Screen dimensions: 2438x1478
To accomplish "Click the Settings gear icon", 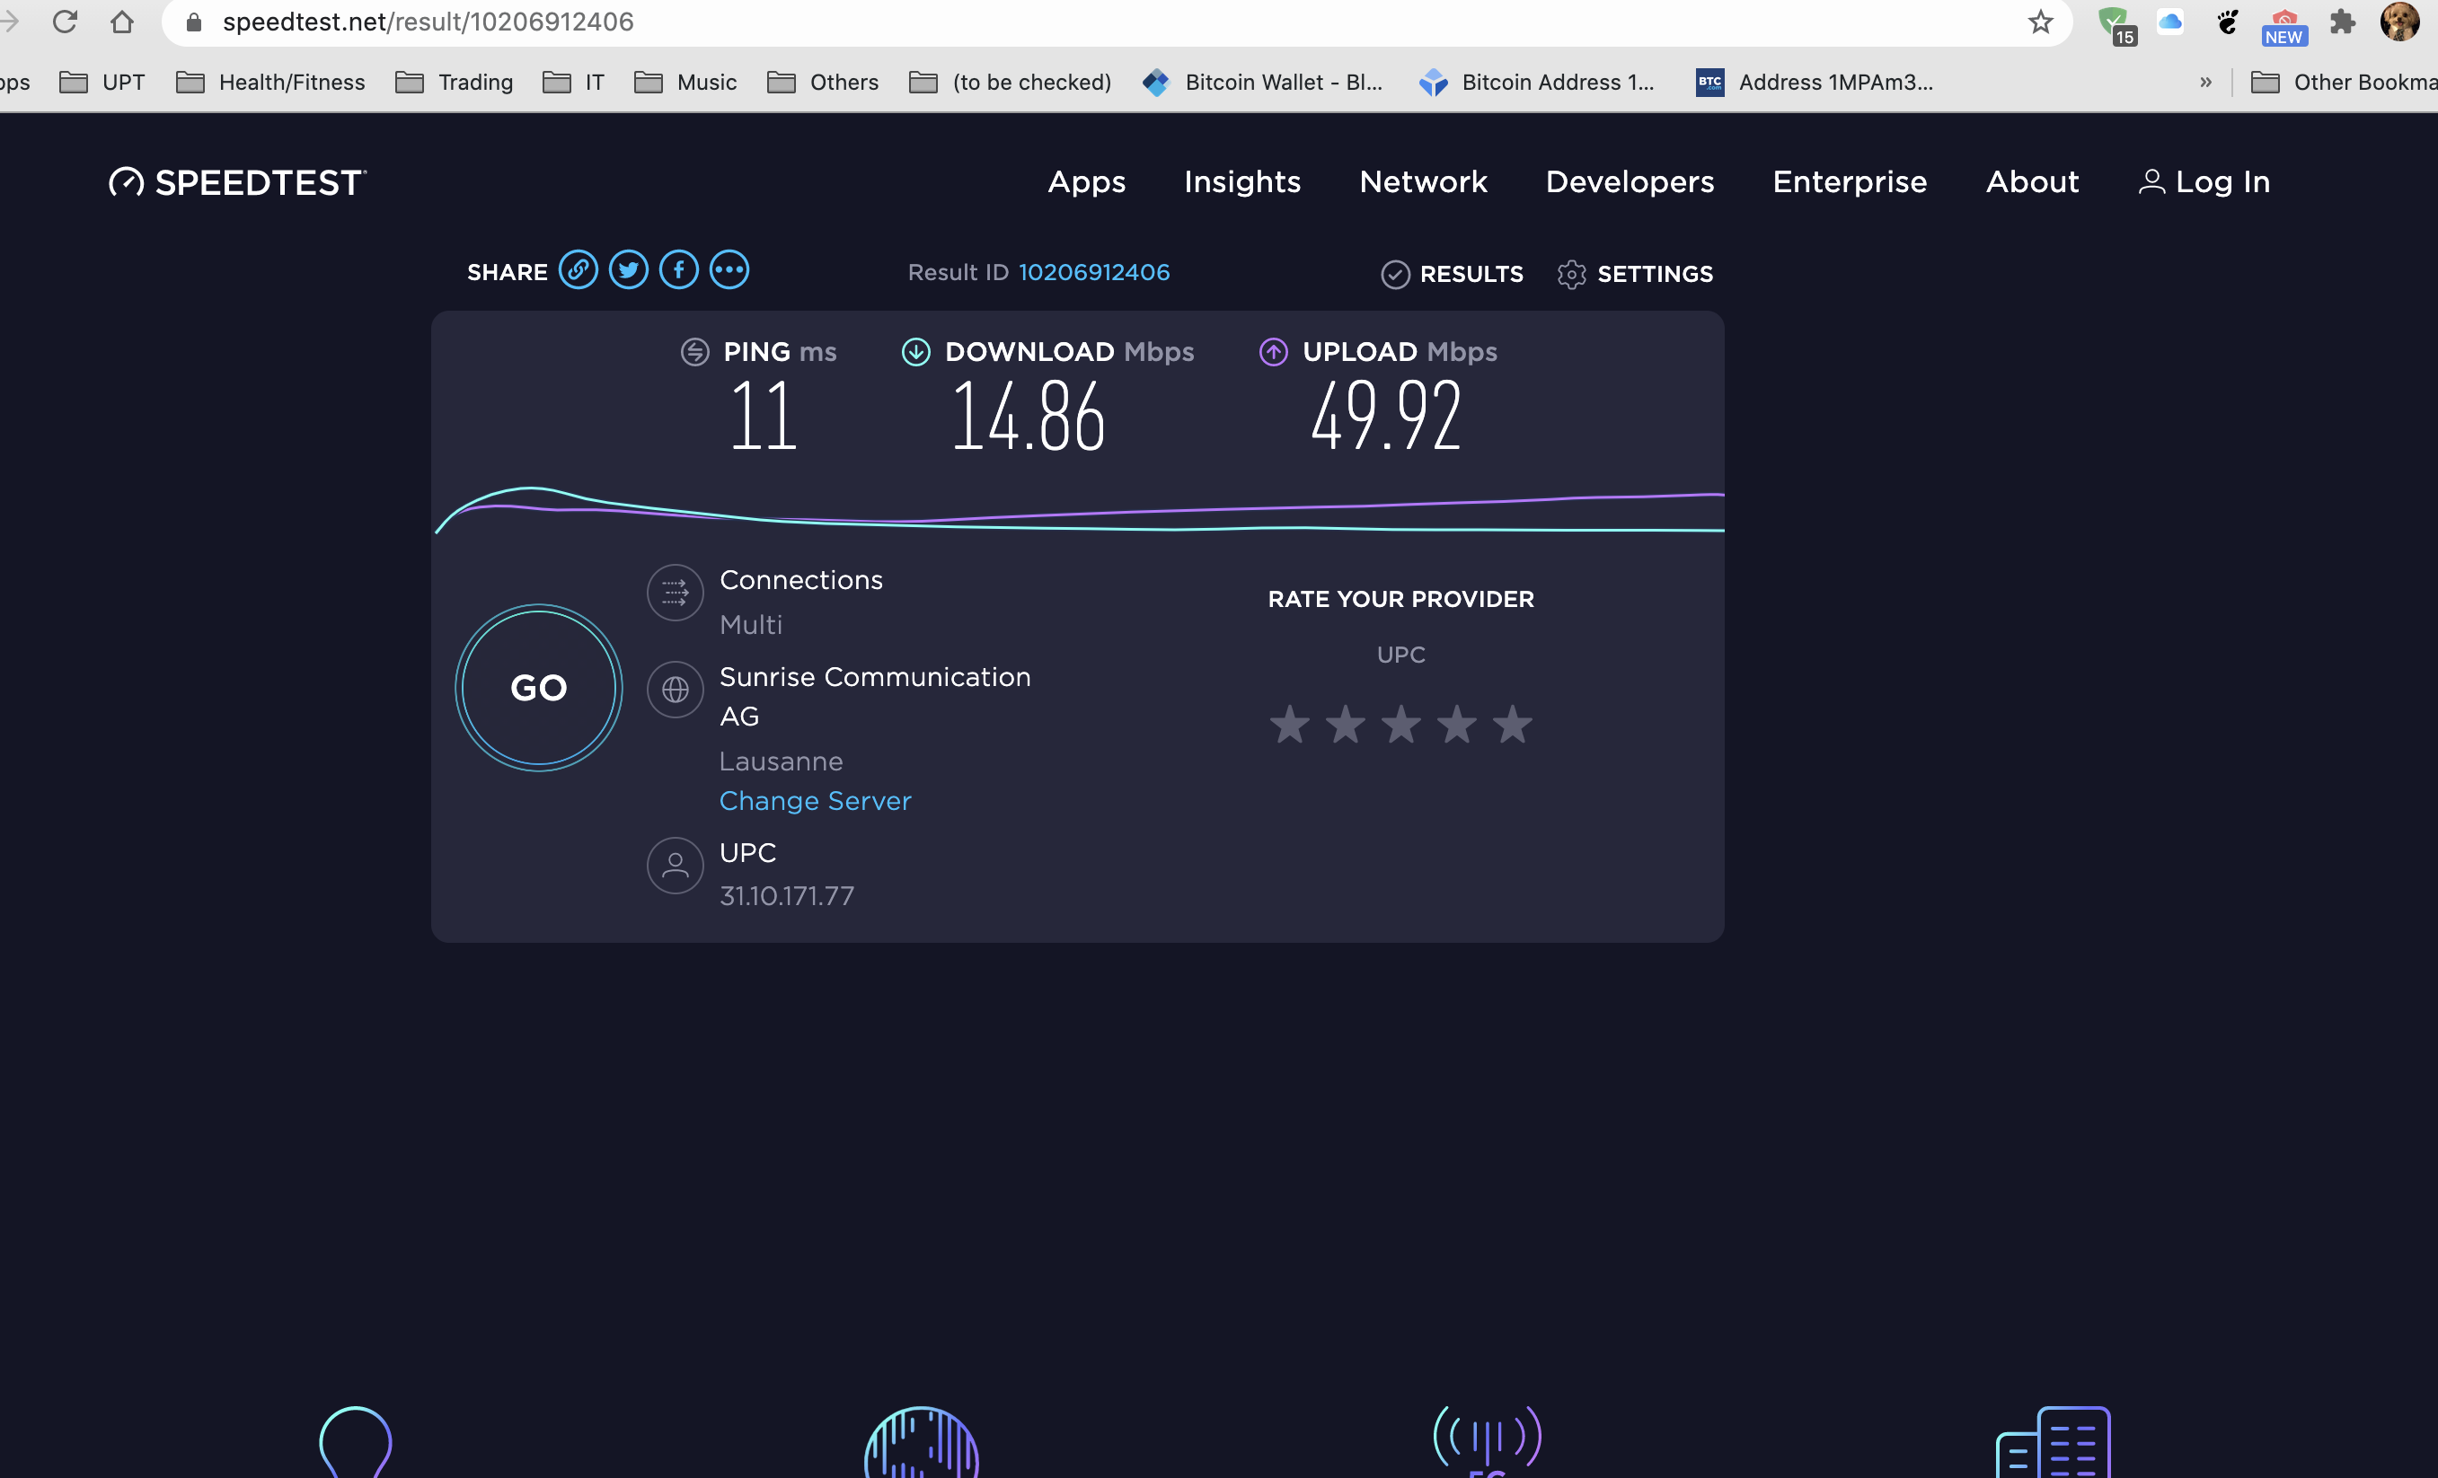I will (1571, 274).
